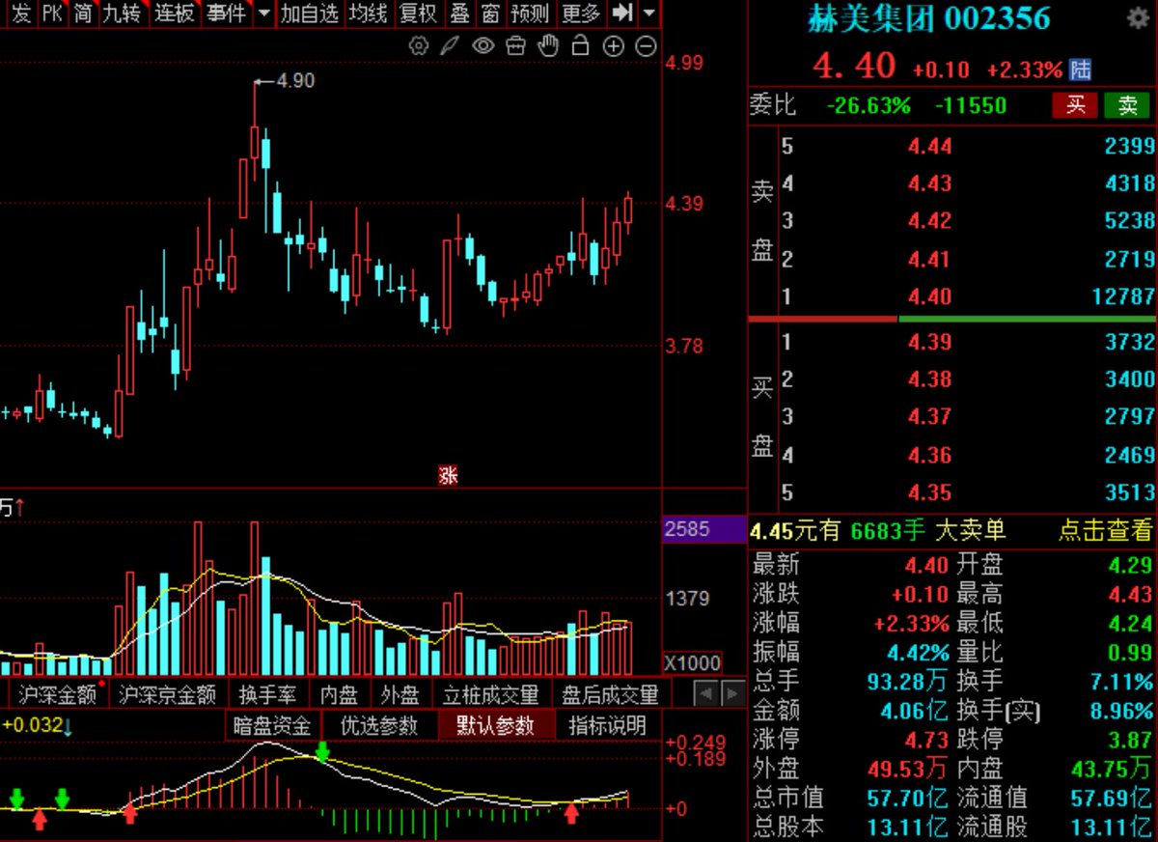Open the dropdown after skip arrow
The image size is (1158, 842).
click(649, 14)
